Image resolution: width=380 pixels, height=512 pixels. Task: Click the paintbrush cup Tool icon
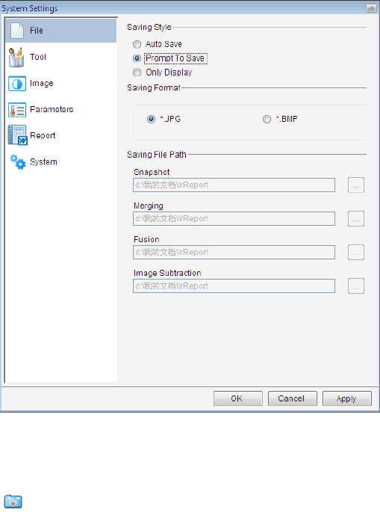coord(16,57)
